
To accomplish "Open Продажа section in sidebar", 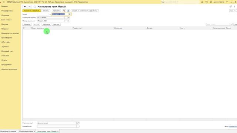I will tap(5, 29).
